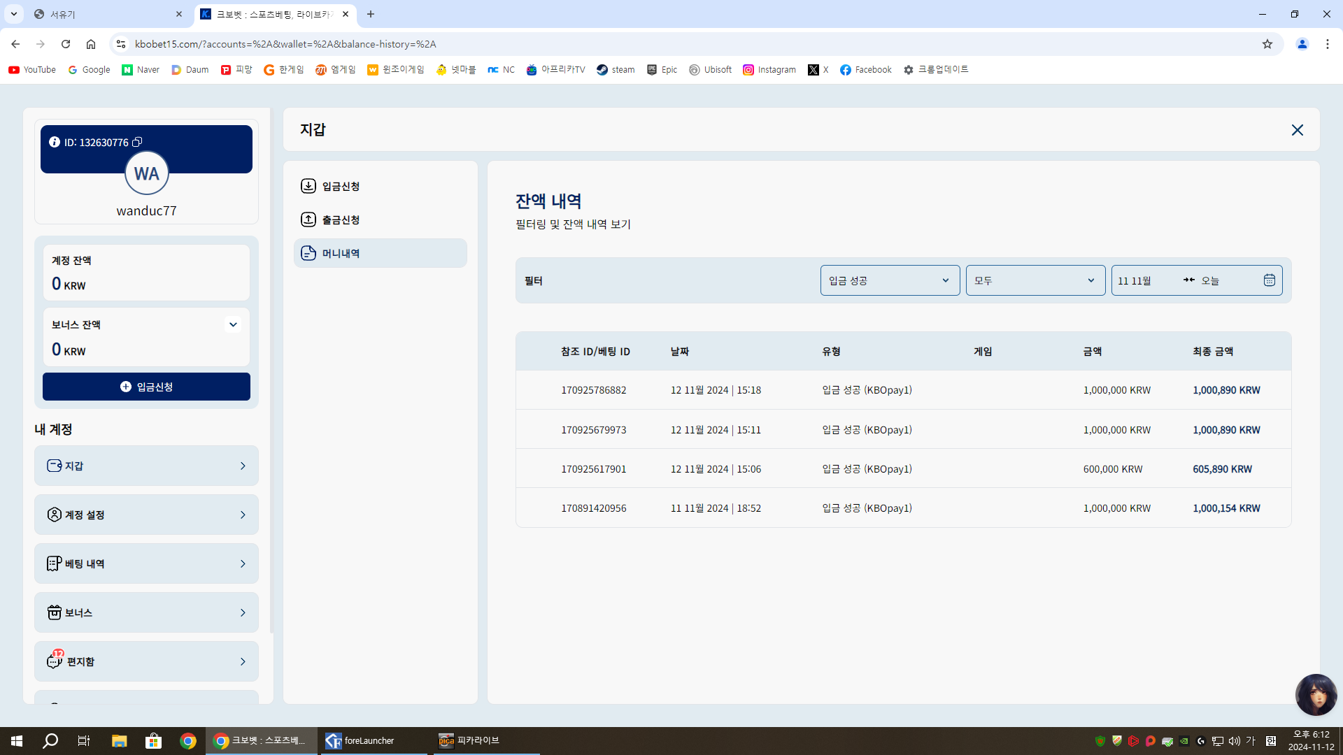Close the 크보벳 browser tab
1343x755 pixels.
coord(346,14)
